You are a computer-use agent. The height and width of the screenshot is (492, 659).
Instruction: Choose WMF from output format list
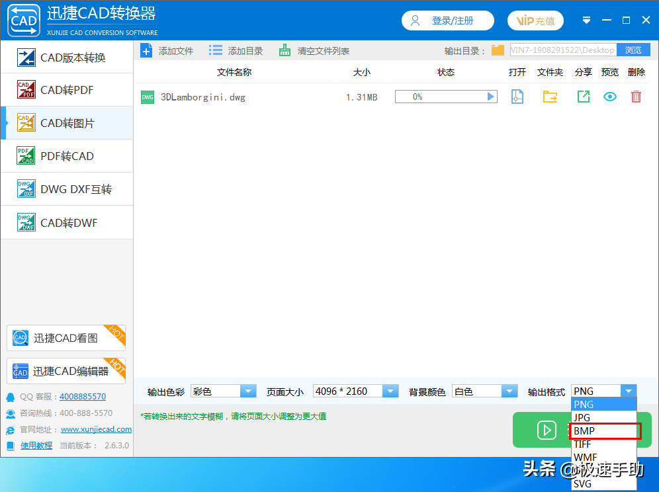click(604, 457)
